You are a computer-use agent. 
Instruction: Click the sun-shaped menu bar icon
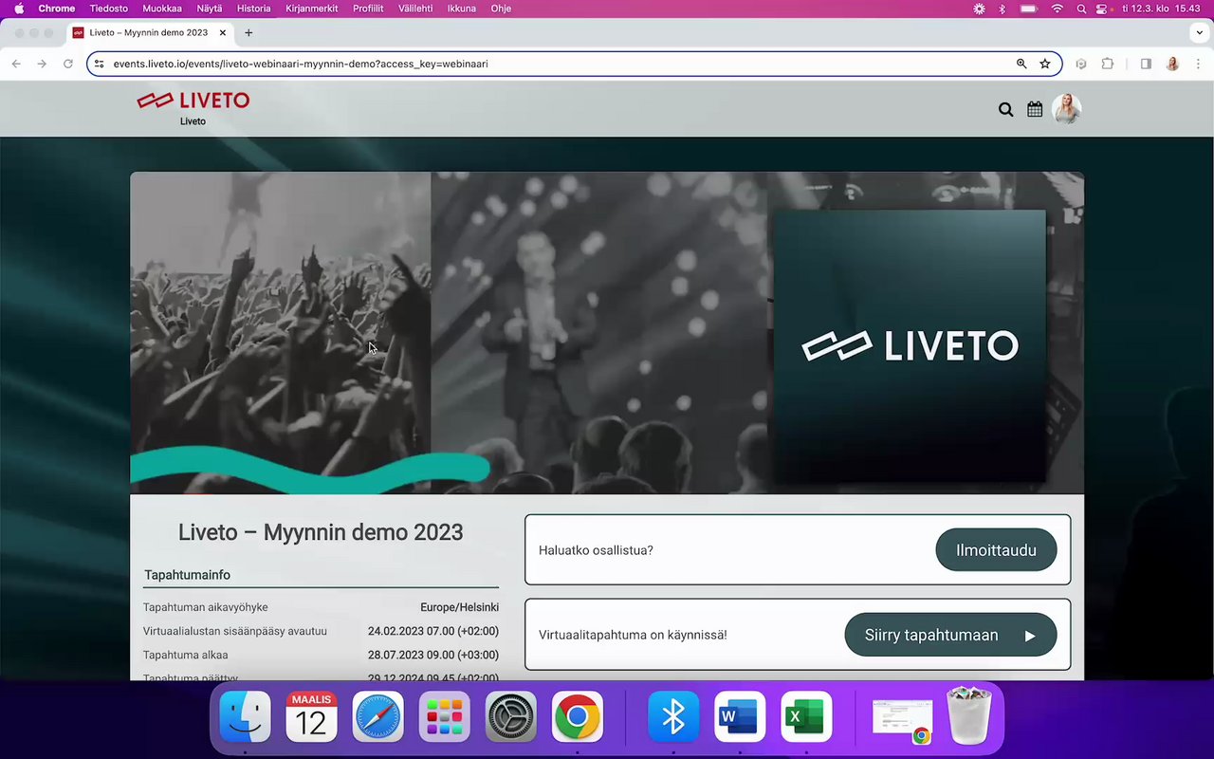click(980, 9)
